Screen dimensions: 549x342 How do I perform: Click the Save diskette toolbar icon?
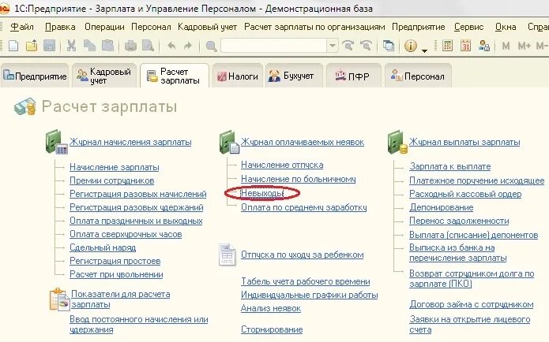[x=49, y=46]
